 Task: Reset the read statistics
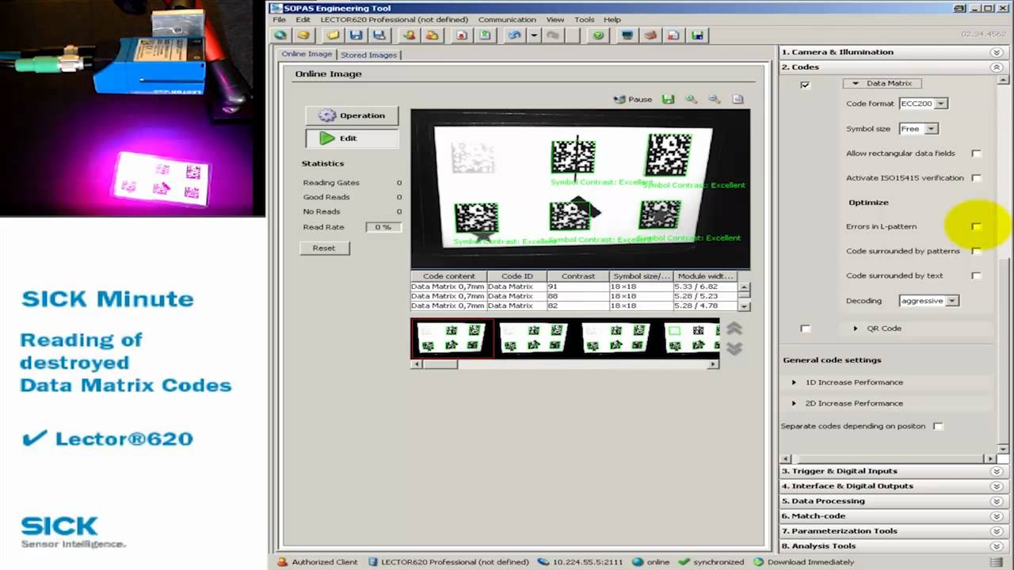coord(324,248)
